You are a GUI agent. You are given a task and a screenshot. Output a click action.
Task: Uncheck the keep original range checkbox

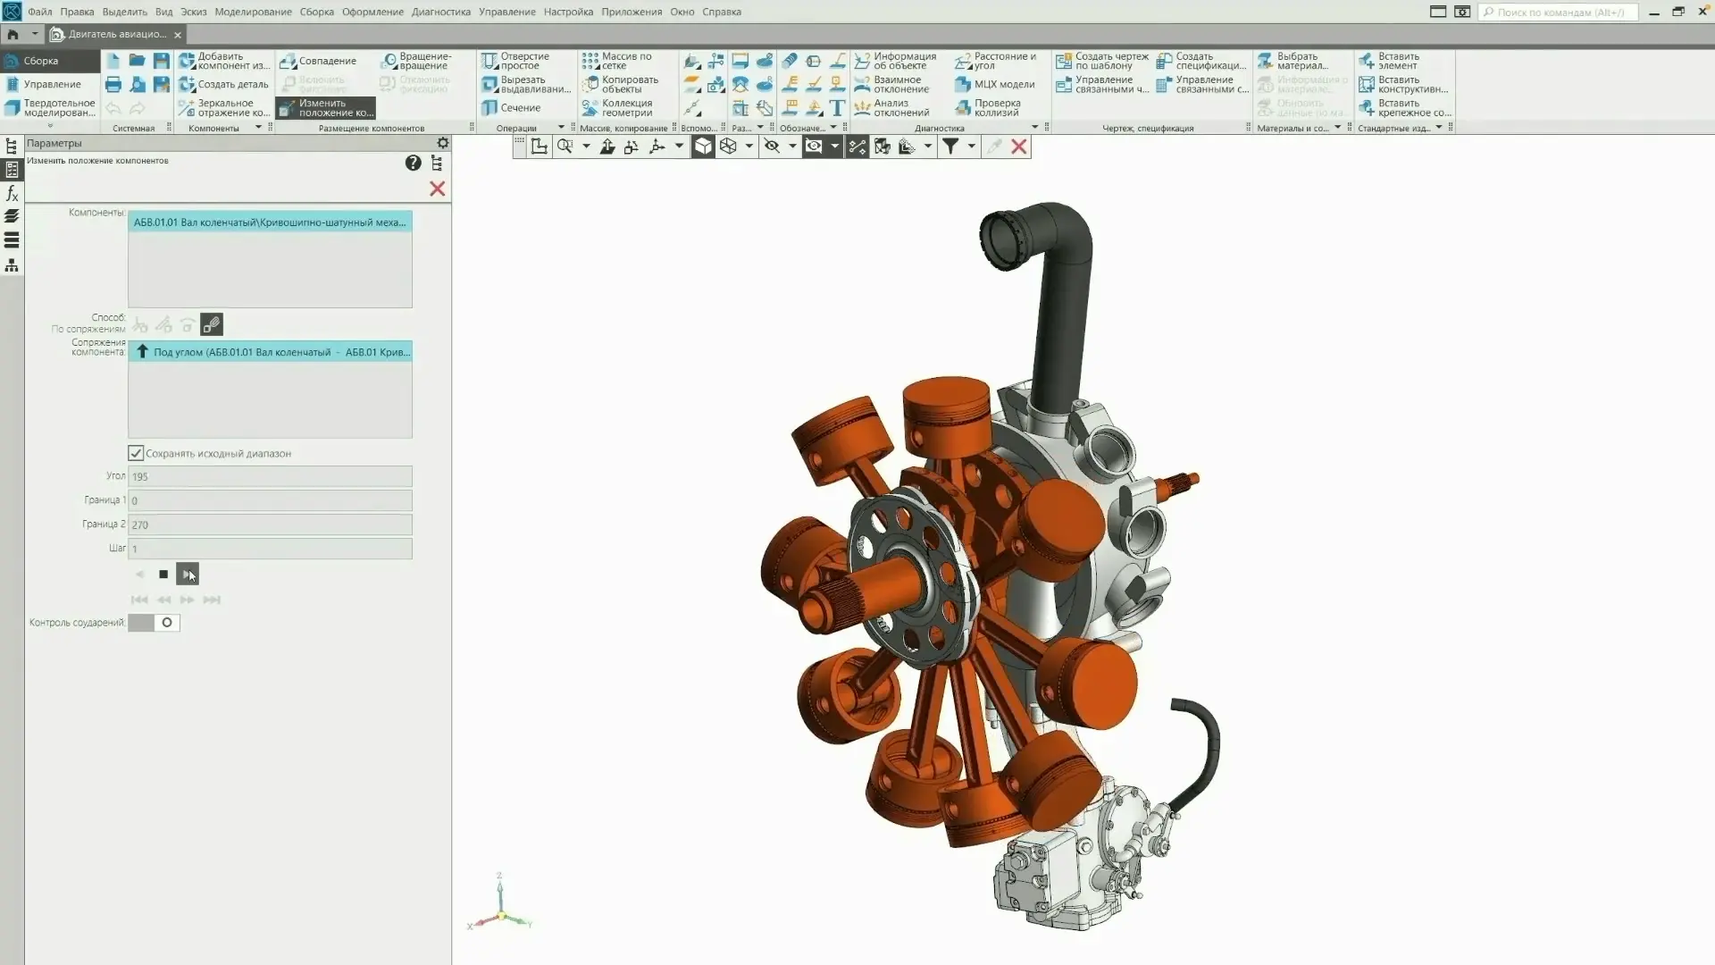[136, 453]
